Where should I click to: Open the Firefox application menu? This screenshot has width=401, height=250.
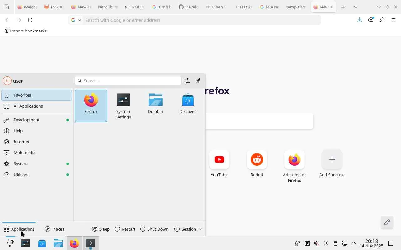[x=393, y=20]
